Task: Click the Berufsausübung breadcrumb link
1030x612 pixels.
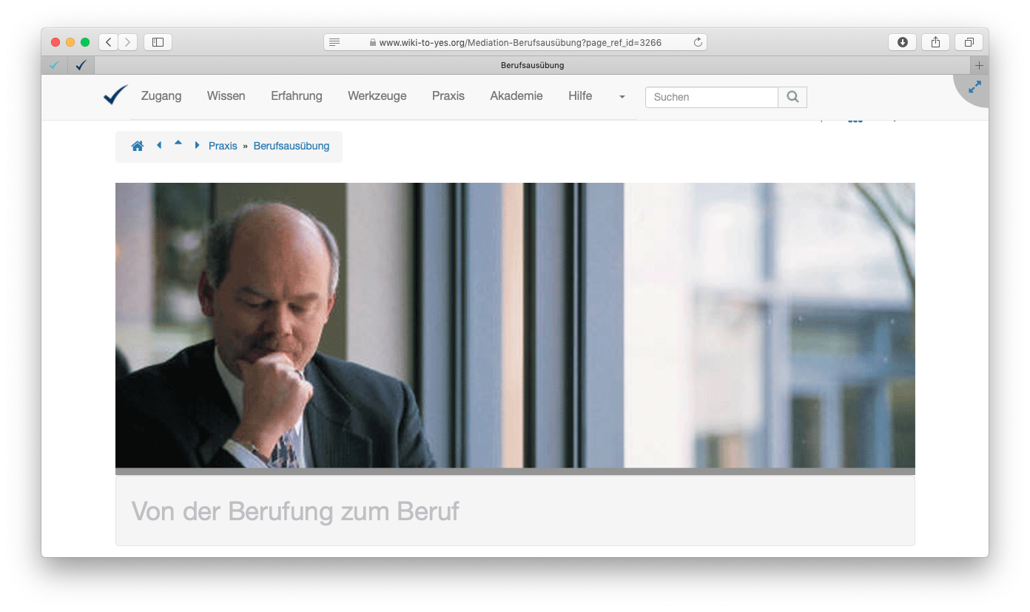Action: point(291,147)
